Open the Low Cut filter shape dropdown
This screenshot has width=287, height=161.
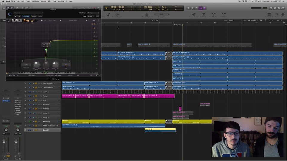26,65
